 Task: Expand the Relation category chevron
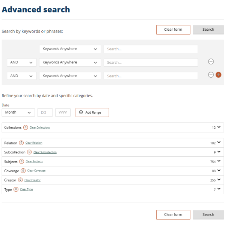pos(219,142)
